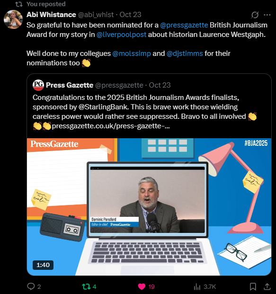Click the You reposted repost icon
This screenshot has width=276, height=294.
click(19, 4)
